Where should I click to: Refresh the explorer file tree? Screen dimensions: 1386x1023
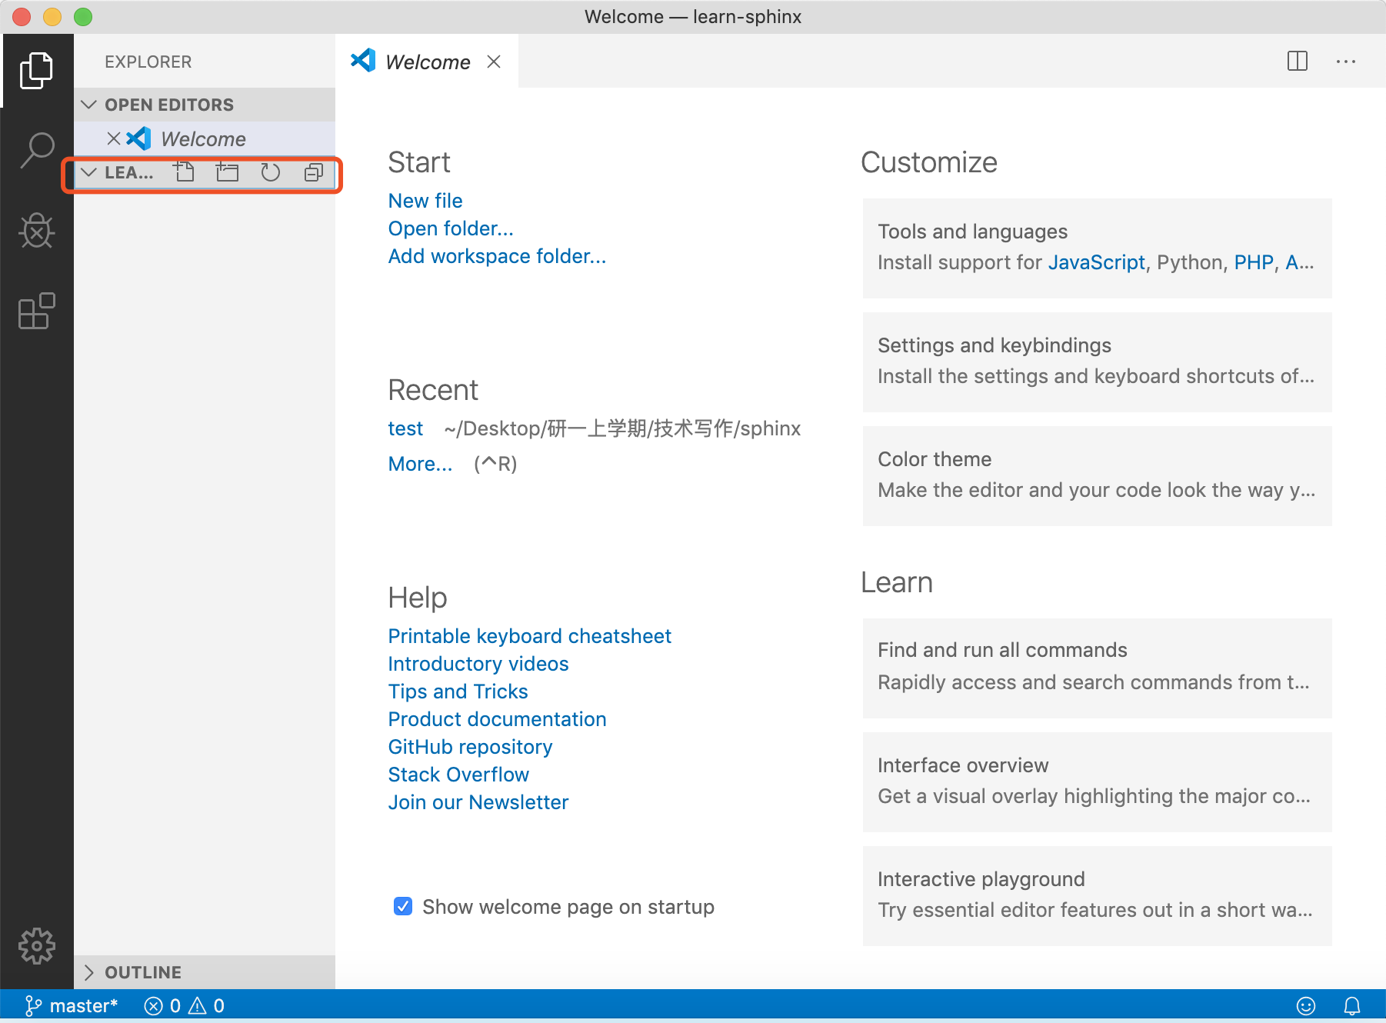point(270,172)
